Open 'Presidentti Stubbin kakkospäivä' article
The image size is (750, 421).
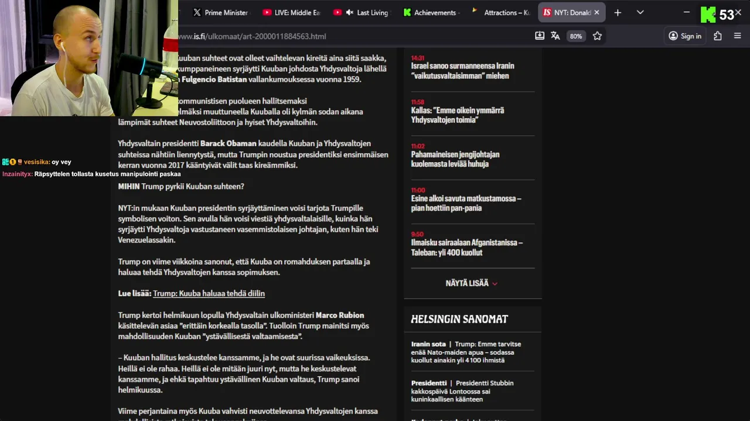coord(462,391)
